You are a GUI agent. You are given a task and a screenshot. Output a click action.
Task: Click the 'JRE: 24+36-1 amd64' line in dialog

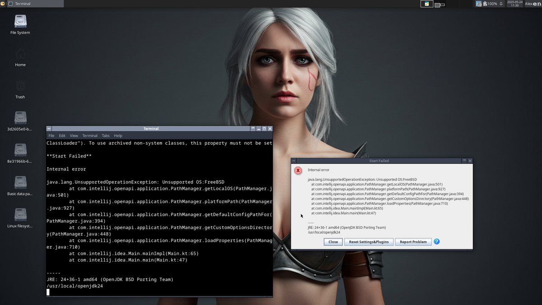pyautogui.click(x=346, y=228)
